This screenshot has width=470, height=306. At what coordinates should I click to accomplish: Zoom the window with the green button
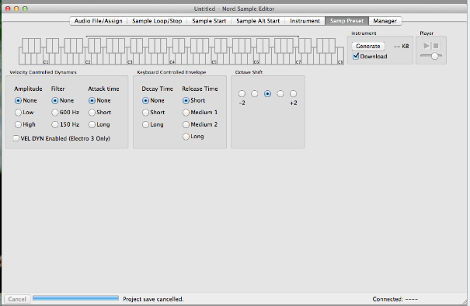pyautogui.click(x=25, y=9)
